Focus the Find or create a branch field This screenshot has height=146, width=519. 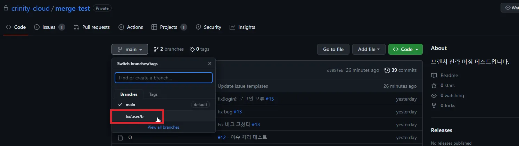pyautogui.click(x=164, y=78)
